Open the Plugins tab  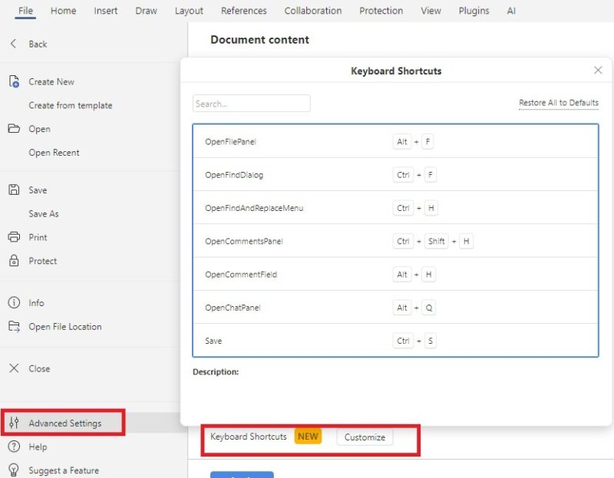point(474,11)
